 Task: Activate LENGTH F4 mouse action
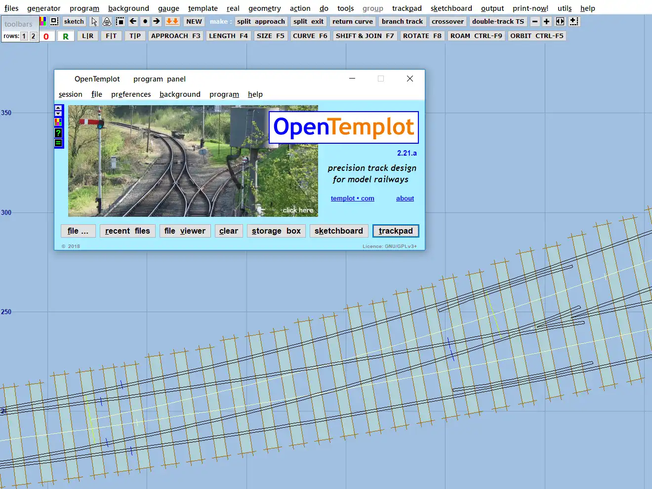point(228,36)
